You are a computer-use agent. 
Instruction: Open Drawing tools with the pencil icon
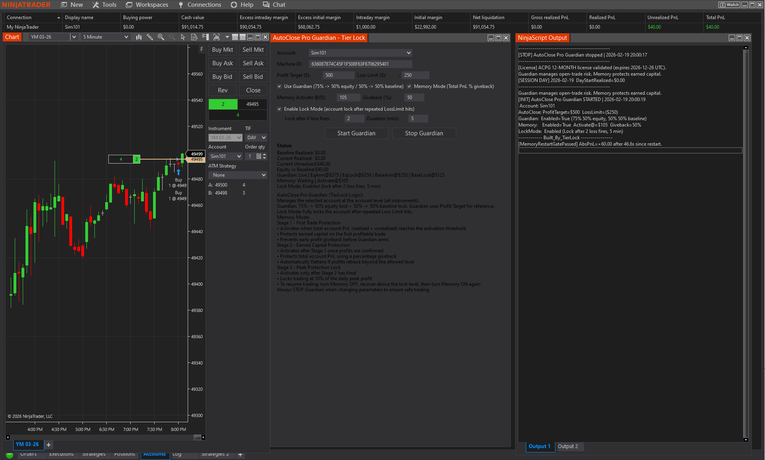[x=150, y=37]
